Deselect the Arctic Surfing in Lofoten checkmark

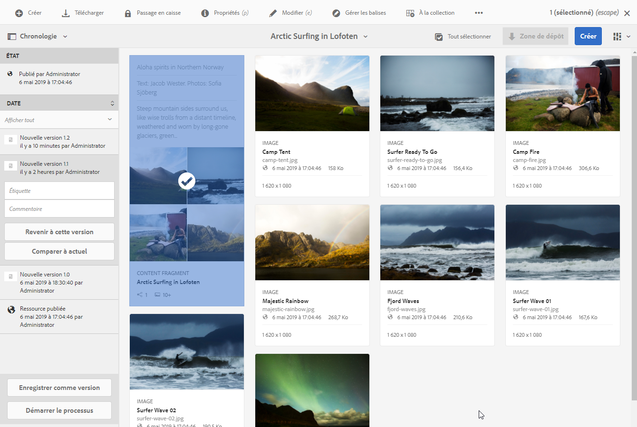point(187,181)
